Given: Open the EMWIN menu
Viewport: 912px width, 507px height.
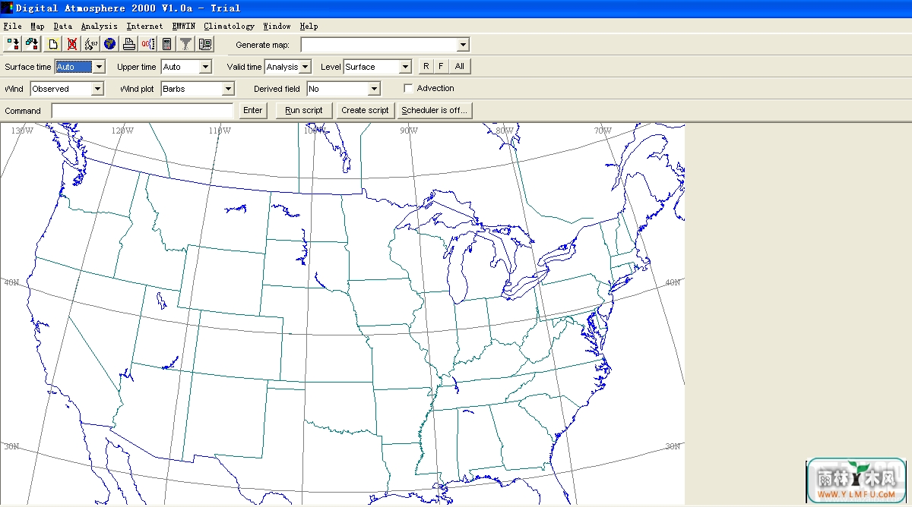Looking at the screenshot, I should pos(184,27).
